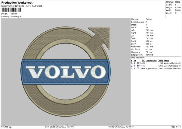Click stitch count 11565 in stop sequence
Viewport: 182px width, 129px height.
pos(142,66)
